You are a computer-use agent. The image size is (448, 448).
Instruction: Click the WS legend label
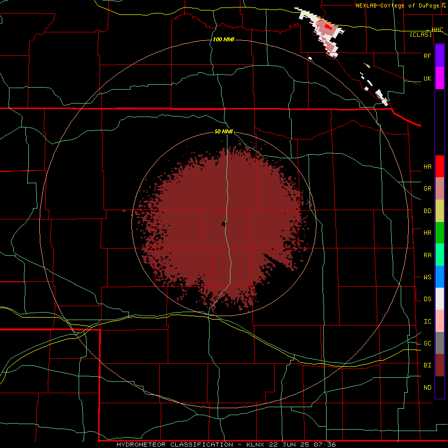click(x=427, y=277)
